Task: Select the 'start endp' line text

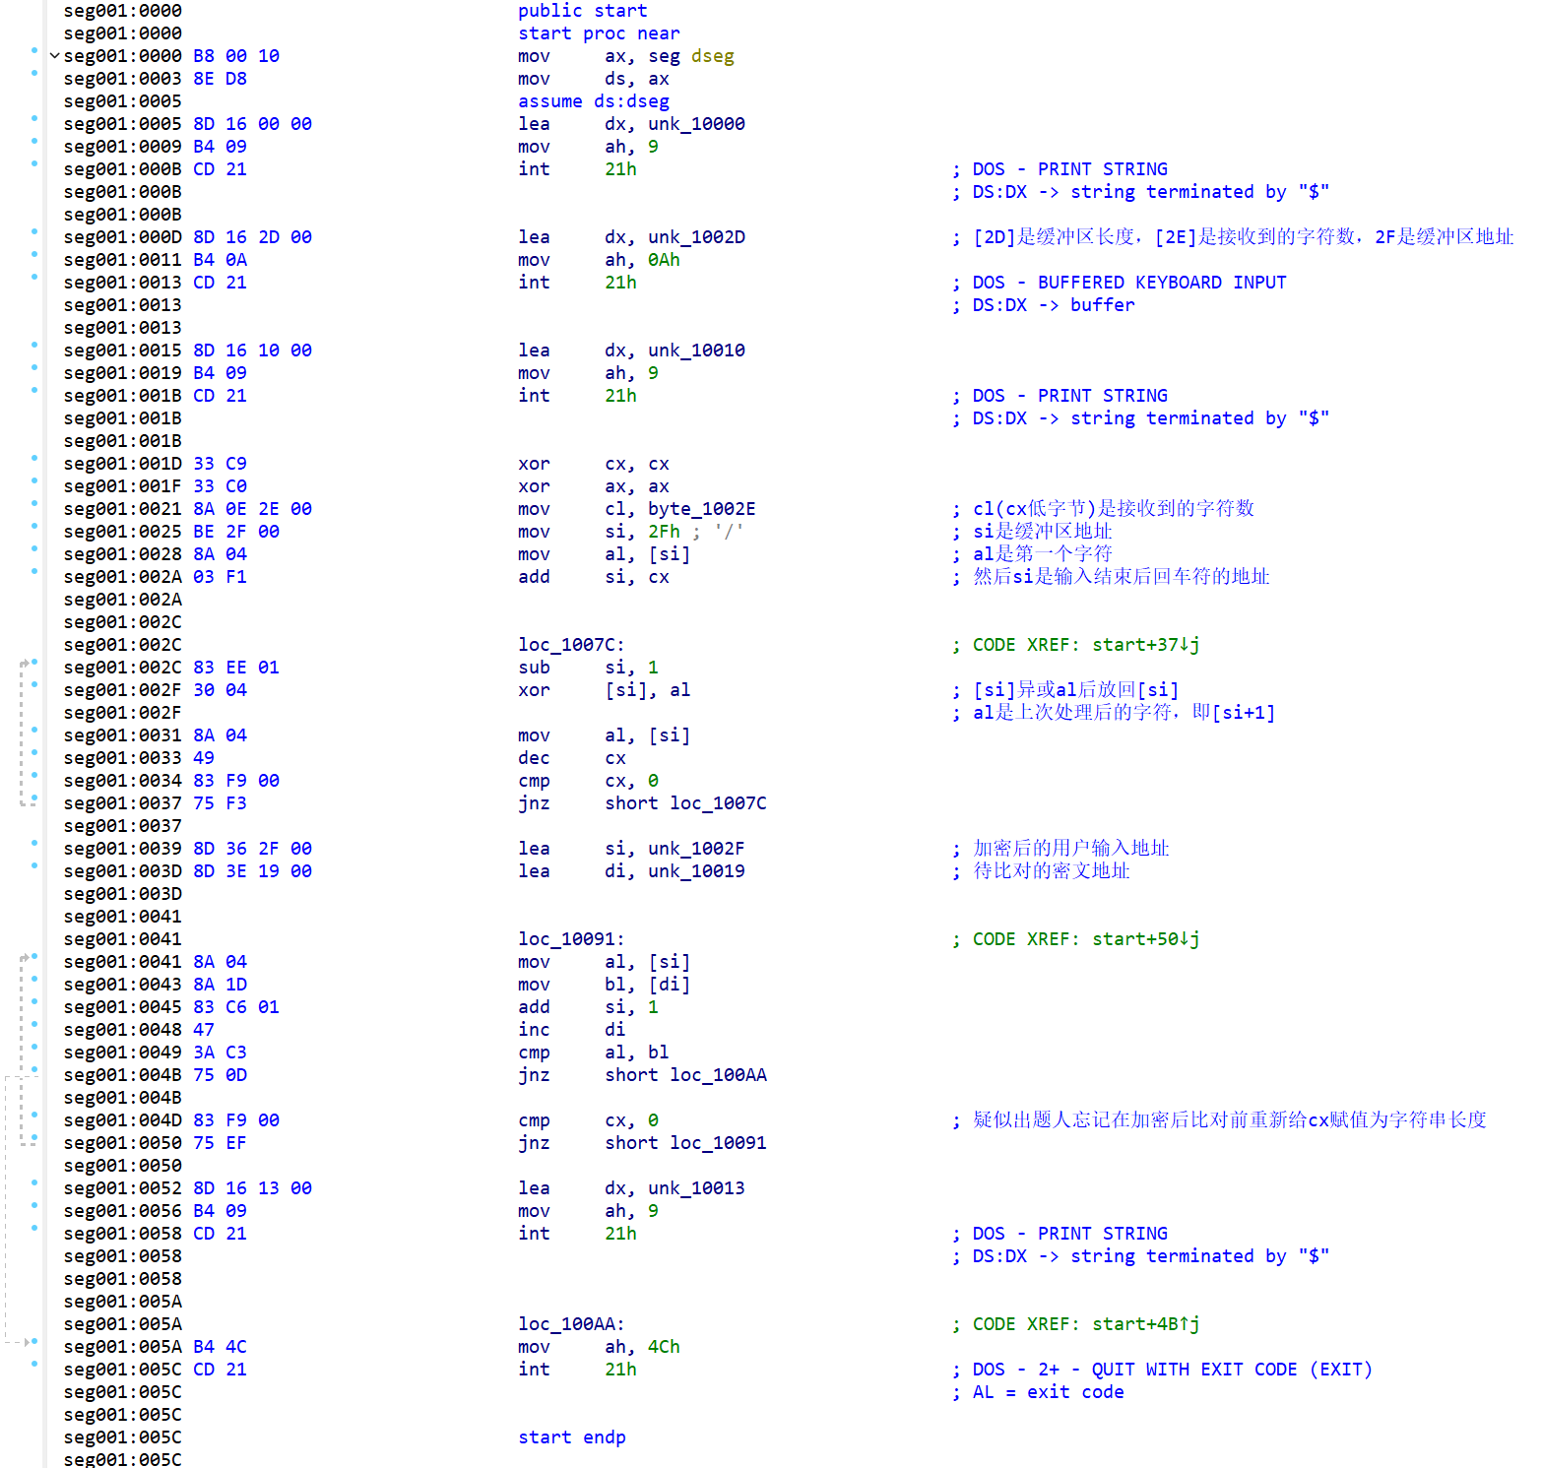Action: pyautogui.click(x=572, y=1437)
